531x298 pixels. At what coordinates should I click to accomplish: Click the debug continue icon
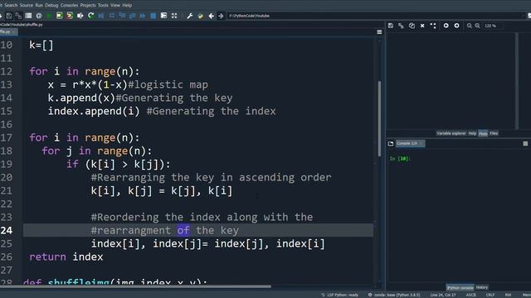[143, 16]
